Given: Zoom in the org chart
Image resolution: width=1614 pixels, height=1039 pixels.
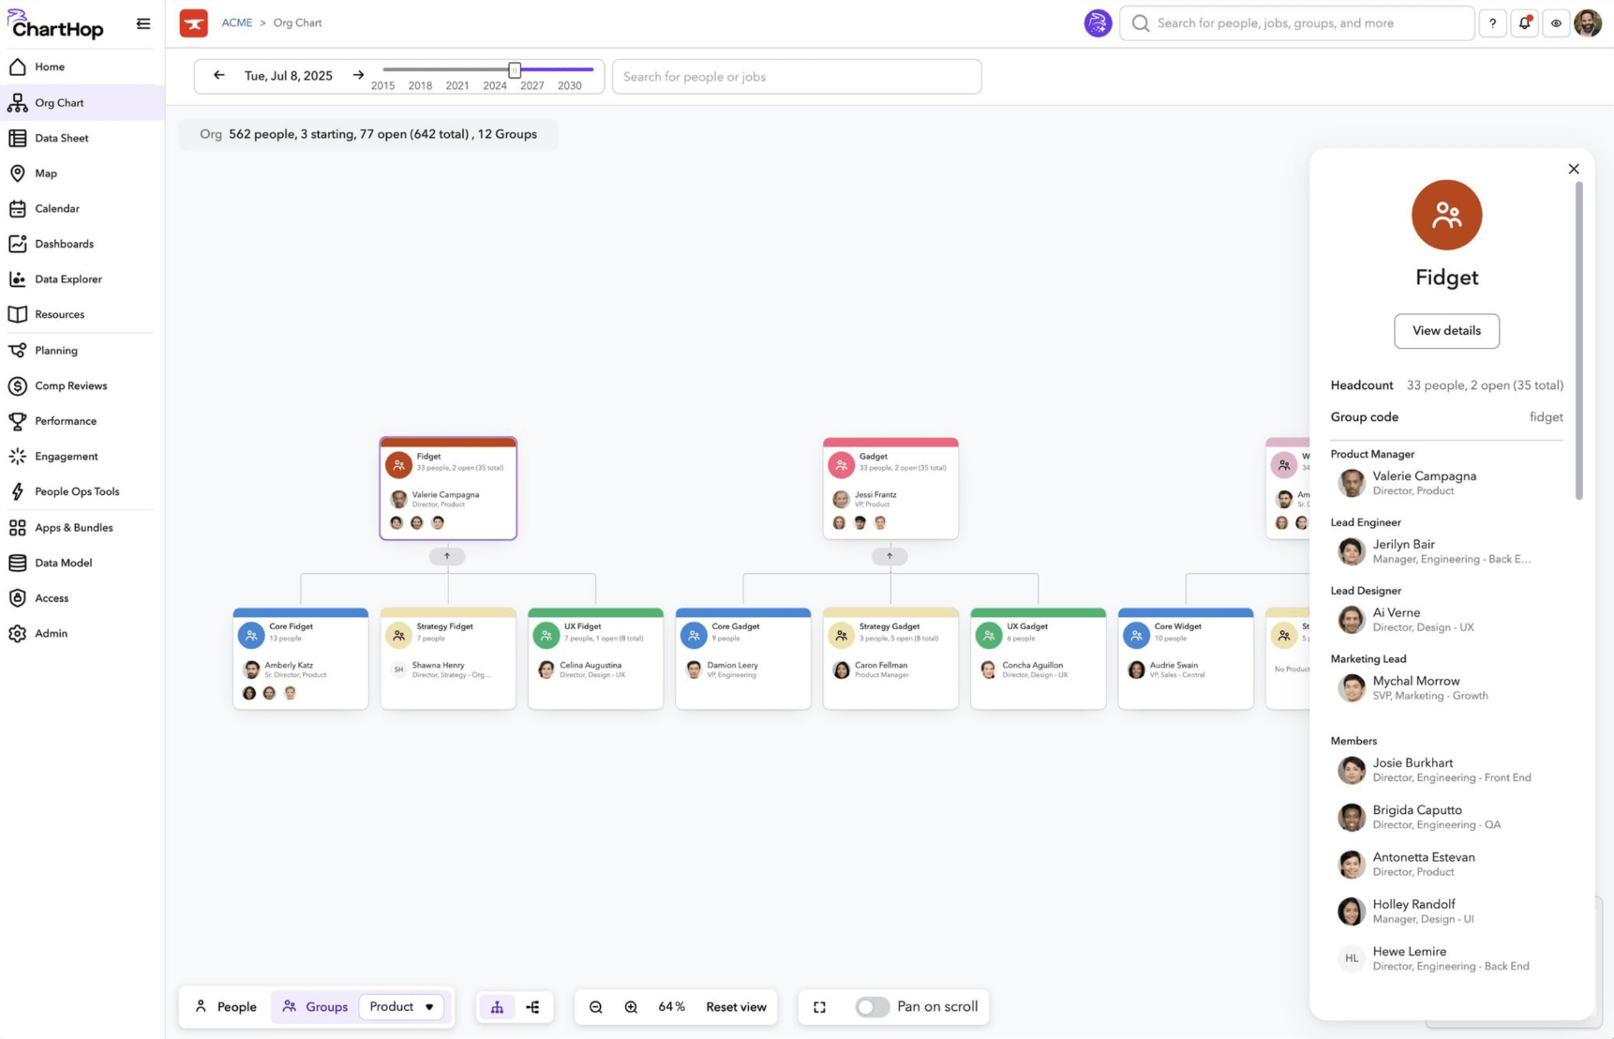Looking at the screenshot, I should coord(632,1007).
